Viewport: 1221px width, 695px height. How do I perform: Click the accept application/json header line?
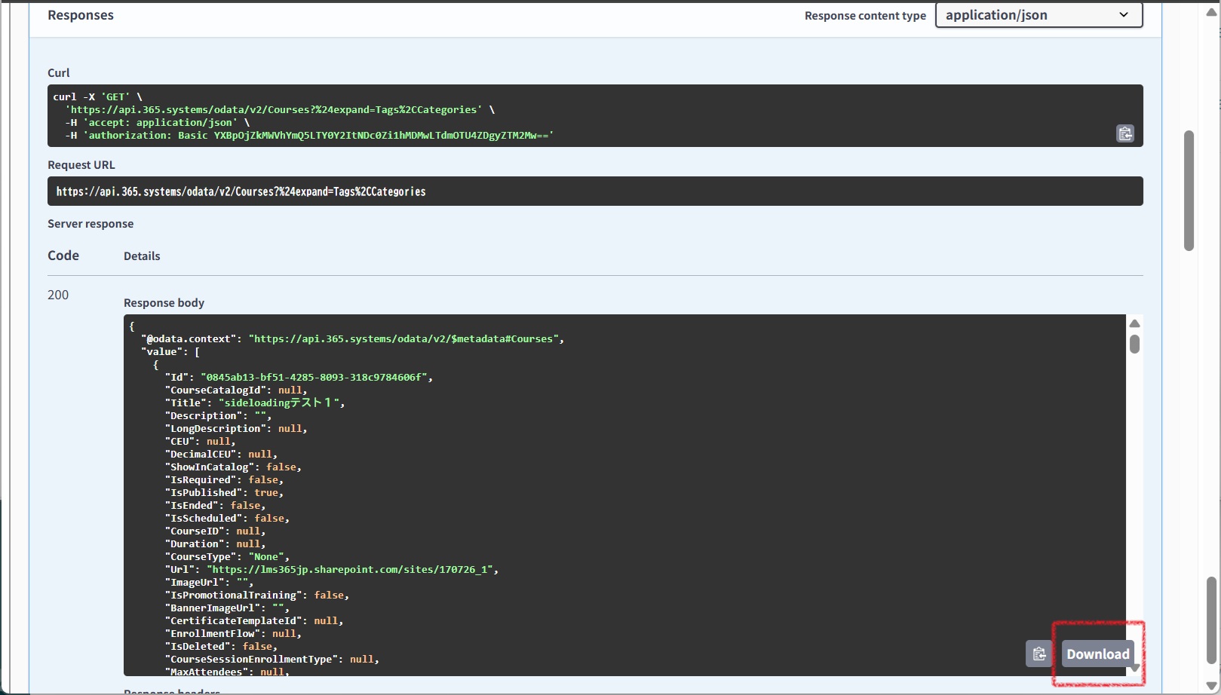coord(157,123)
